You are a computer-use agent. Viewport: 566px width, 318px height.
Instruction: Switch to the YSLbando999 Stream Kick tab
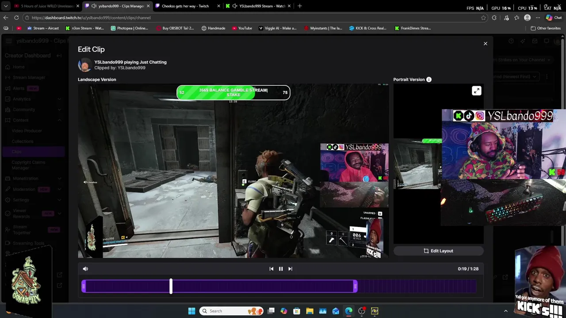click(259, 6)
